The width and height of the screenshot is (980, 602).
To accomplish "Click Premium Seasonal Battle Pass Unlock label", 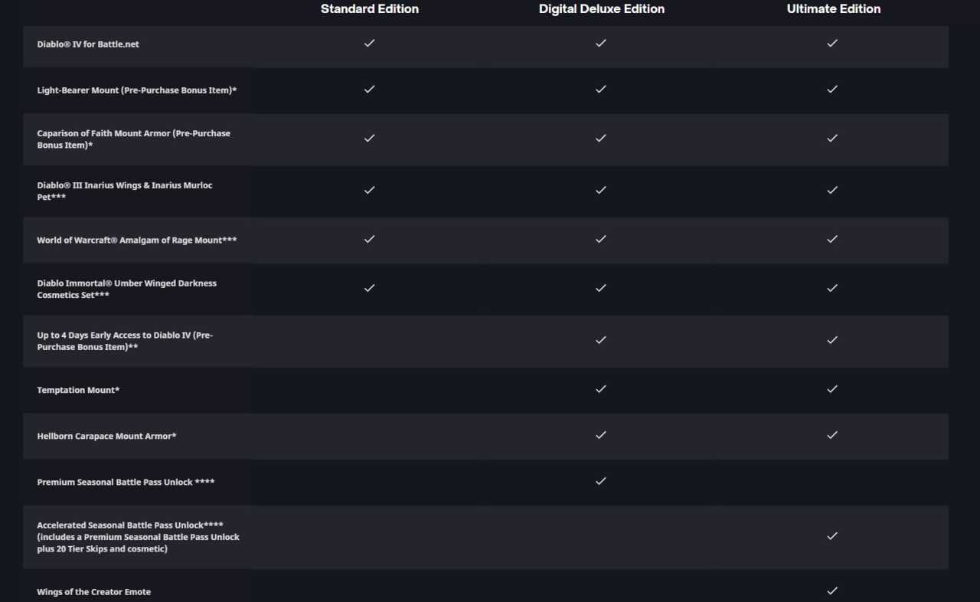I will pos(126,483).
